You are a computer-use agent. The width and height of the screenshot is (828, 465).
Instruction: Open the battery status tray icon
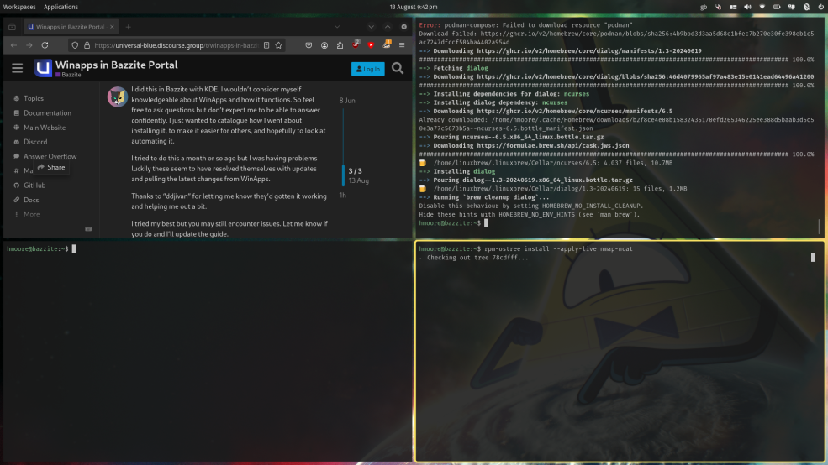click(x=777, y=7)
